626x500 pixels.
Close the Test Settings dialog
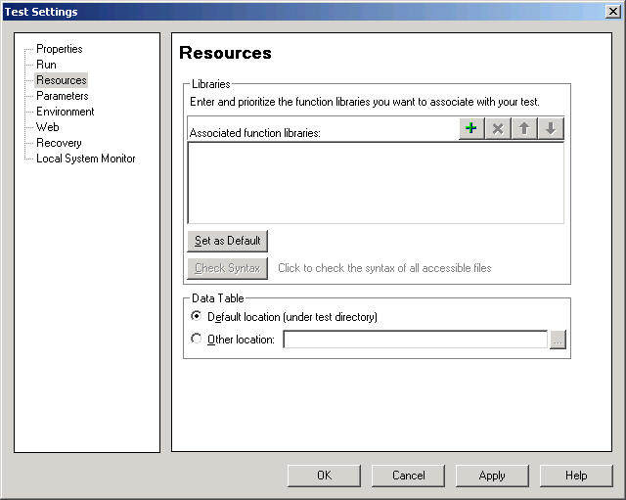tap(612, 11)
